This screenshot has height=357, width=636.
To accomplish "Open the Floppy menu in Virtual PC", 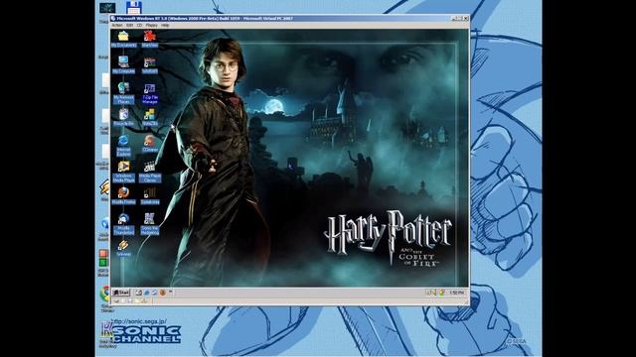I will pyautogui.click(x=151, y=25).
